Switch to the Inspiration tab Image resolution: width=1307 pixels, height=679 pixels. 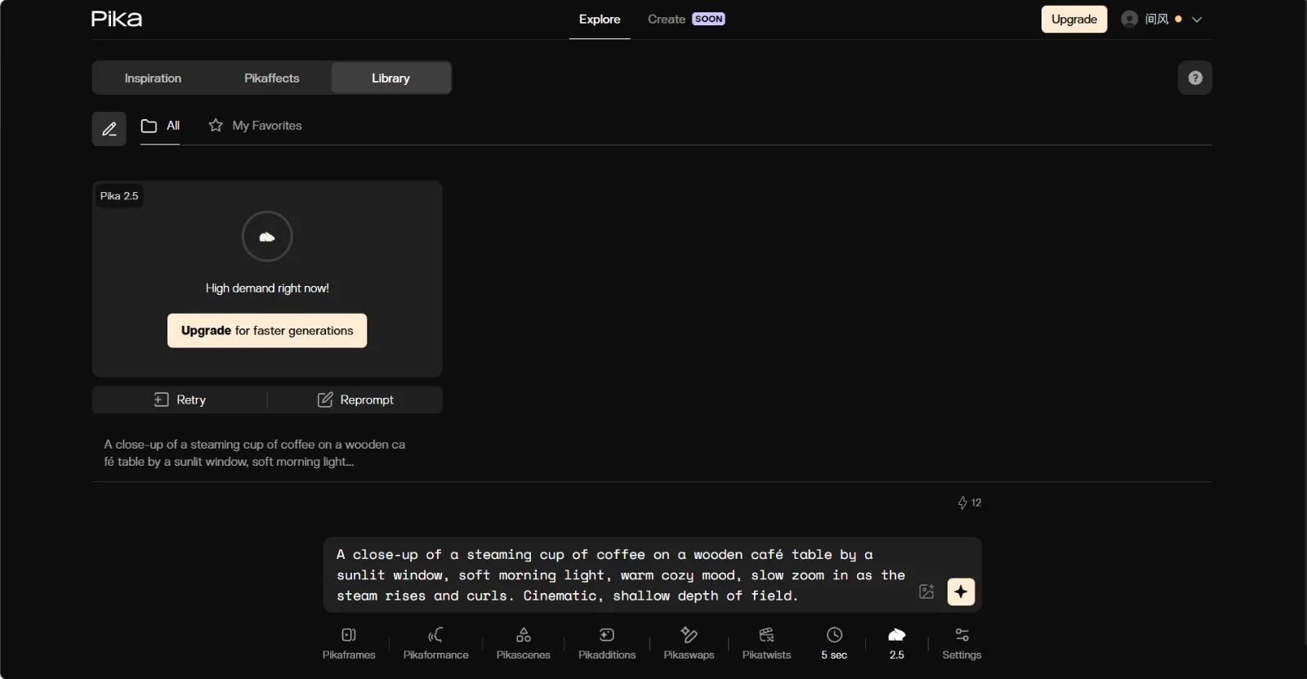click(x=153, y=78)
